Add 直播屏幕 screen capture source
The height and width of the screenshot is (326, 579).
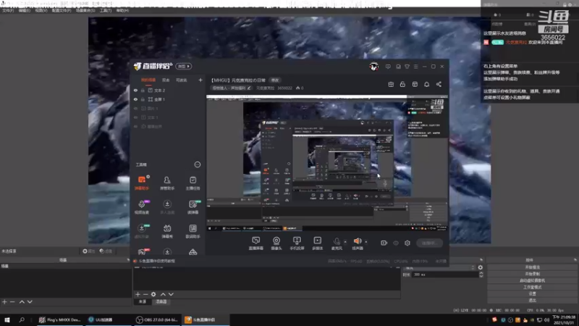[x=255, y=243]
